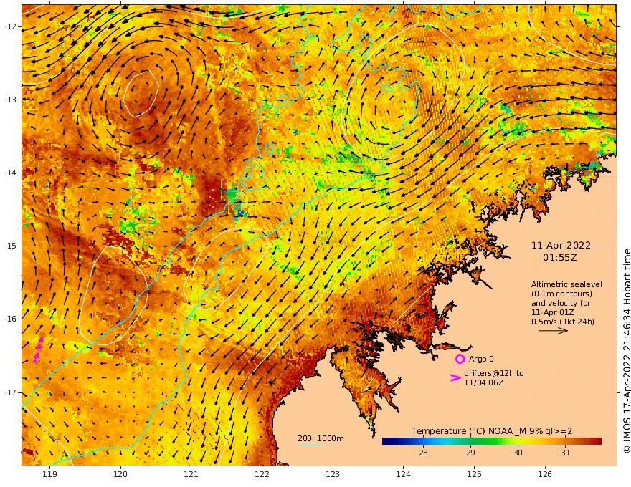The width and height of the screenshot is (631, 487).
Task: Click the '01:55Z' time label
Action: tap(560, 258)
